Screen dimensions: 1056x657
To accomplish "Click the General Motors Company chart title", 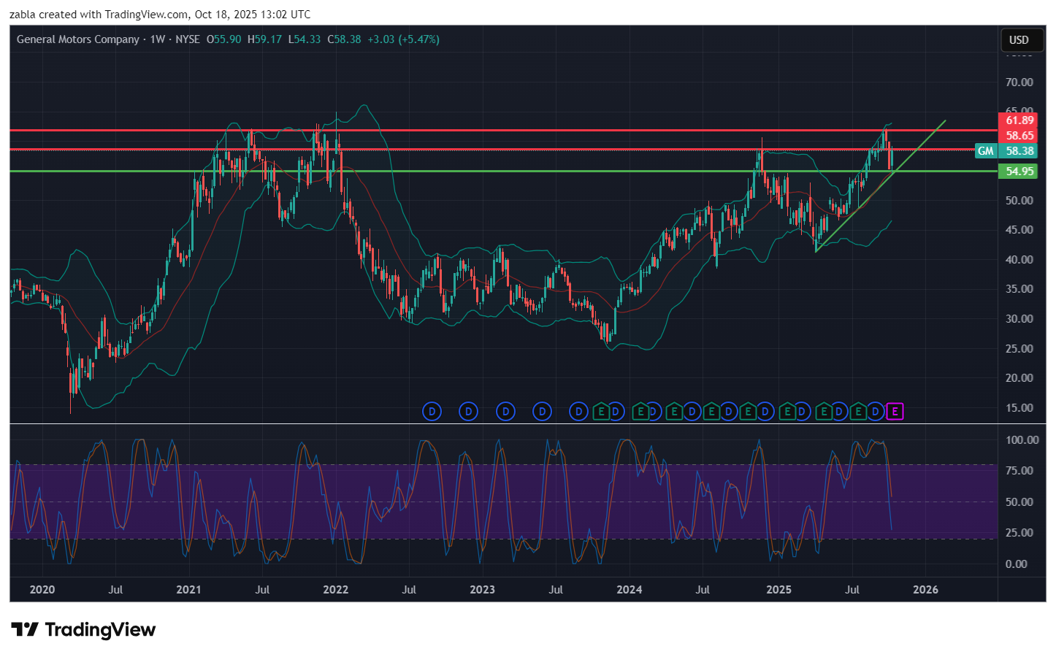I will tap(78, 39).
